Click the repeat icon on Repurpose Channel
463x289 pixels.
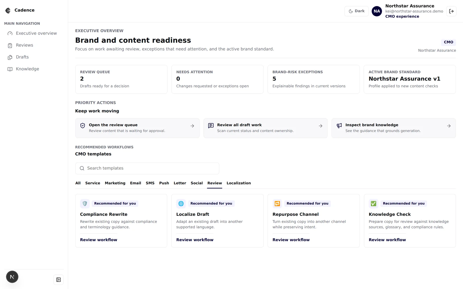[277, 204]
